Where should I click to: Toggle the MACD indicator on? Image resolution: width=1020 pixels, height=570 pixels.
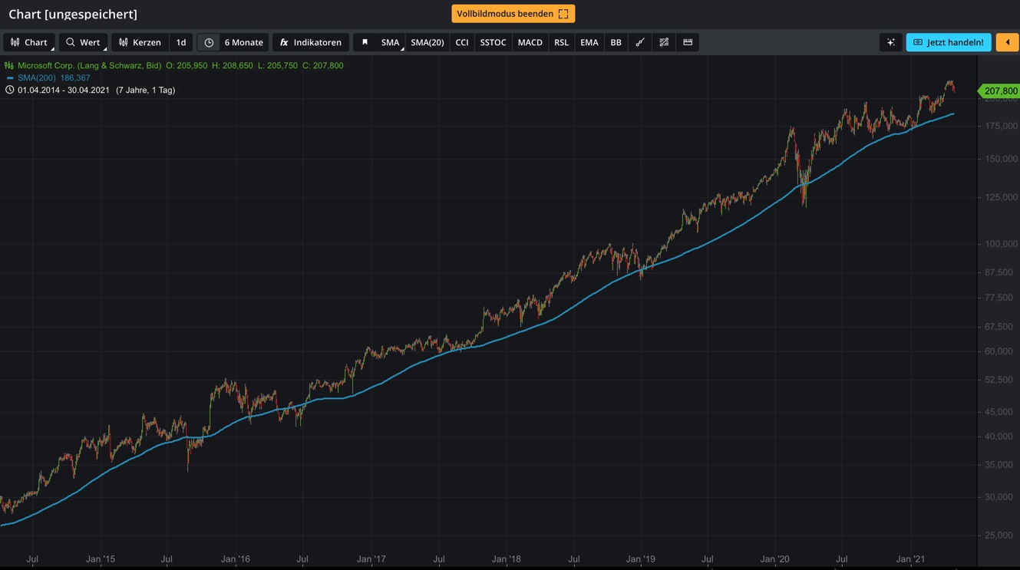pyautogui.click(x=530, y=42)
